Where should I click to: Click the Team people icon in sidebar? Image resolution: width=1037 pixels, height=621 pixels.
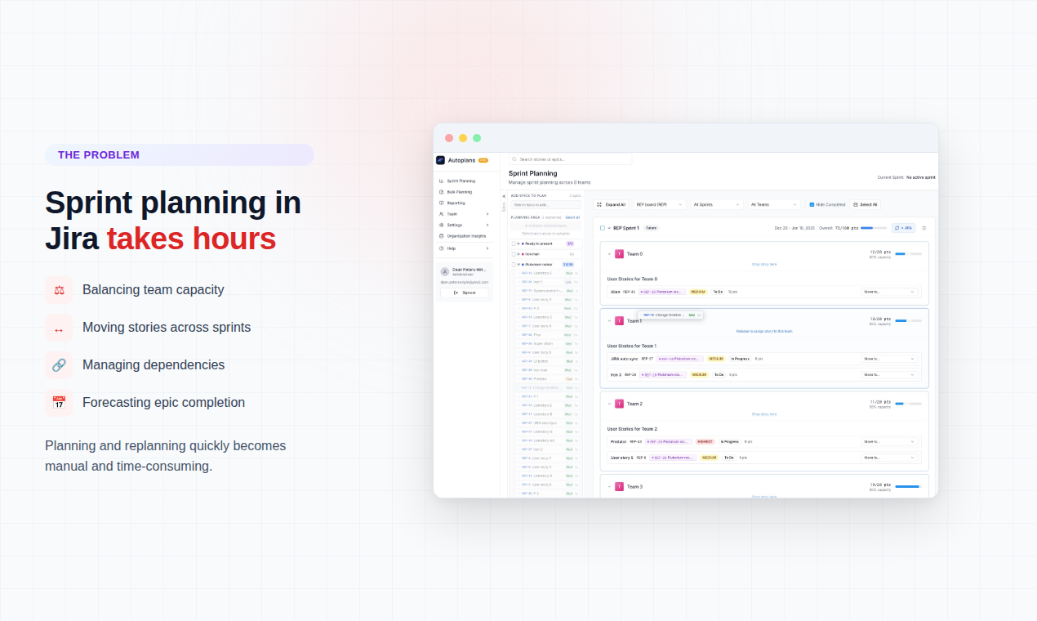point(442,214)
